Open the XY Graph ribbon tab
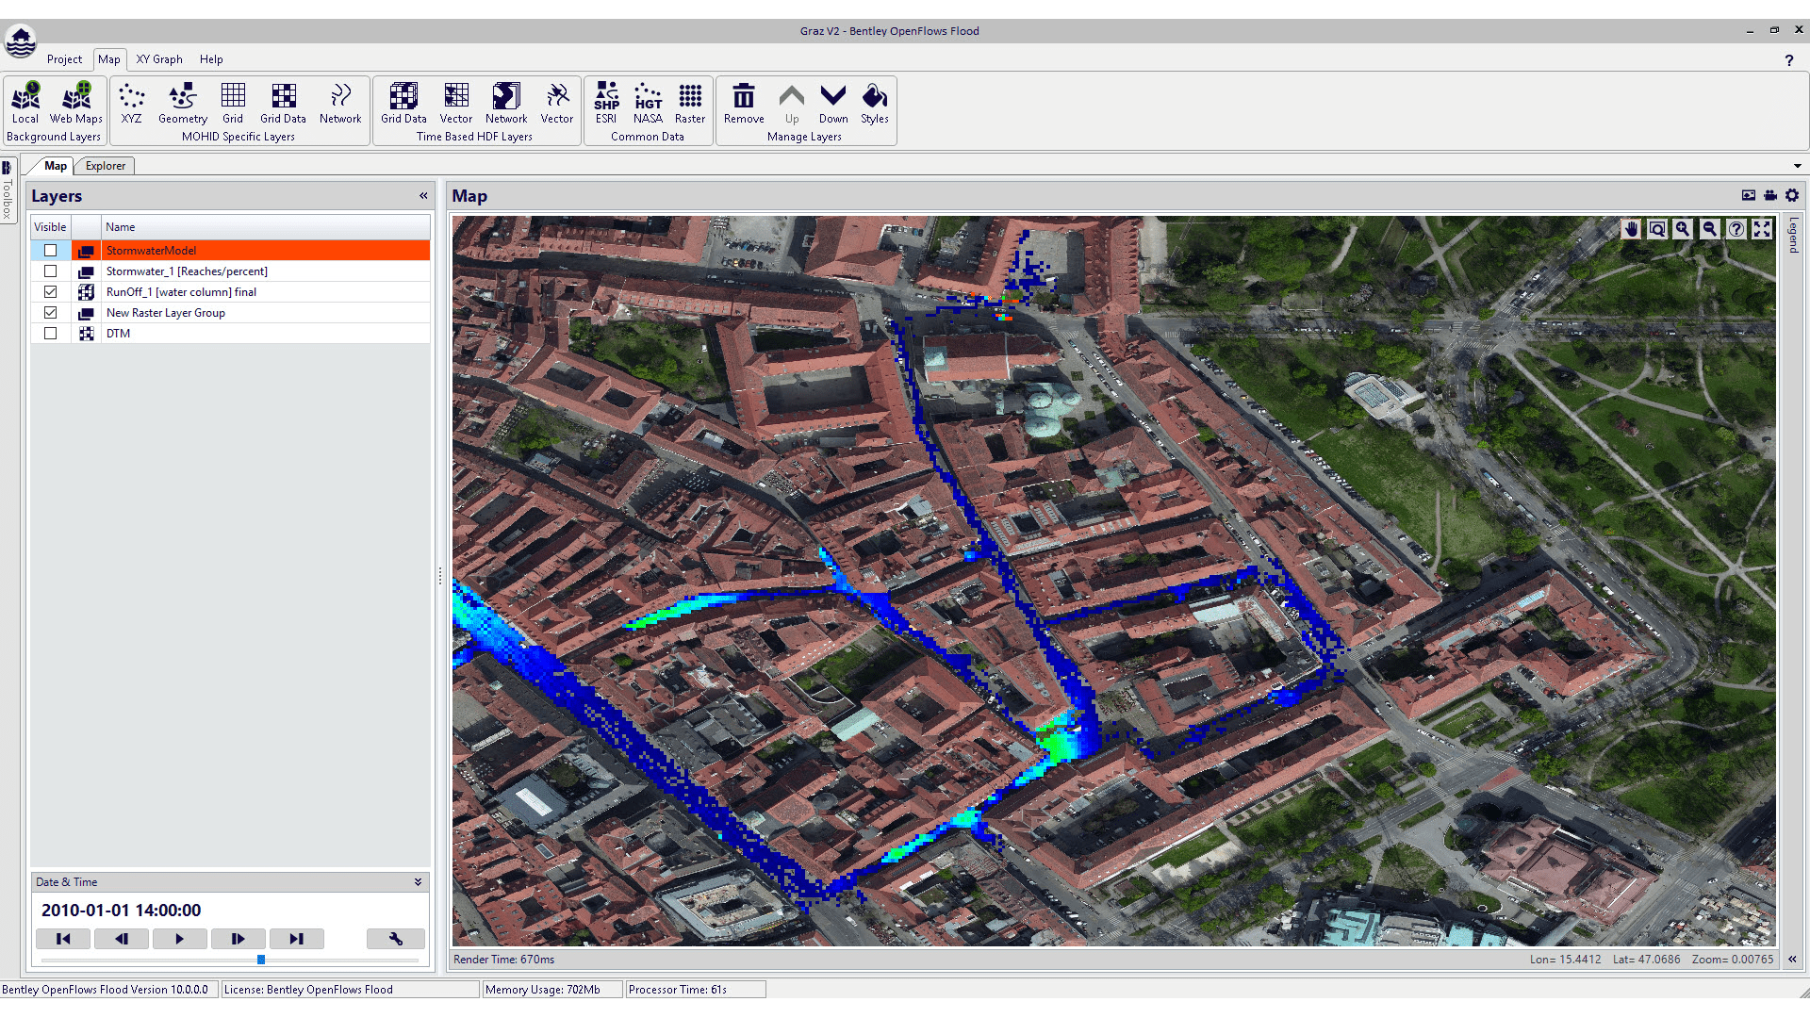Viewport: 1810px width, 1018px height. (x=158, y=58)
